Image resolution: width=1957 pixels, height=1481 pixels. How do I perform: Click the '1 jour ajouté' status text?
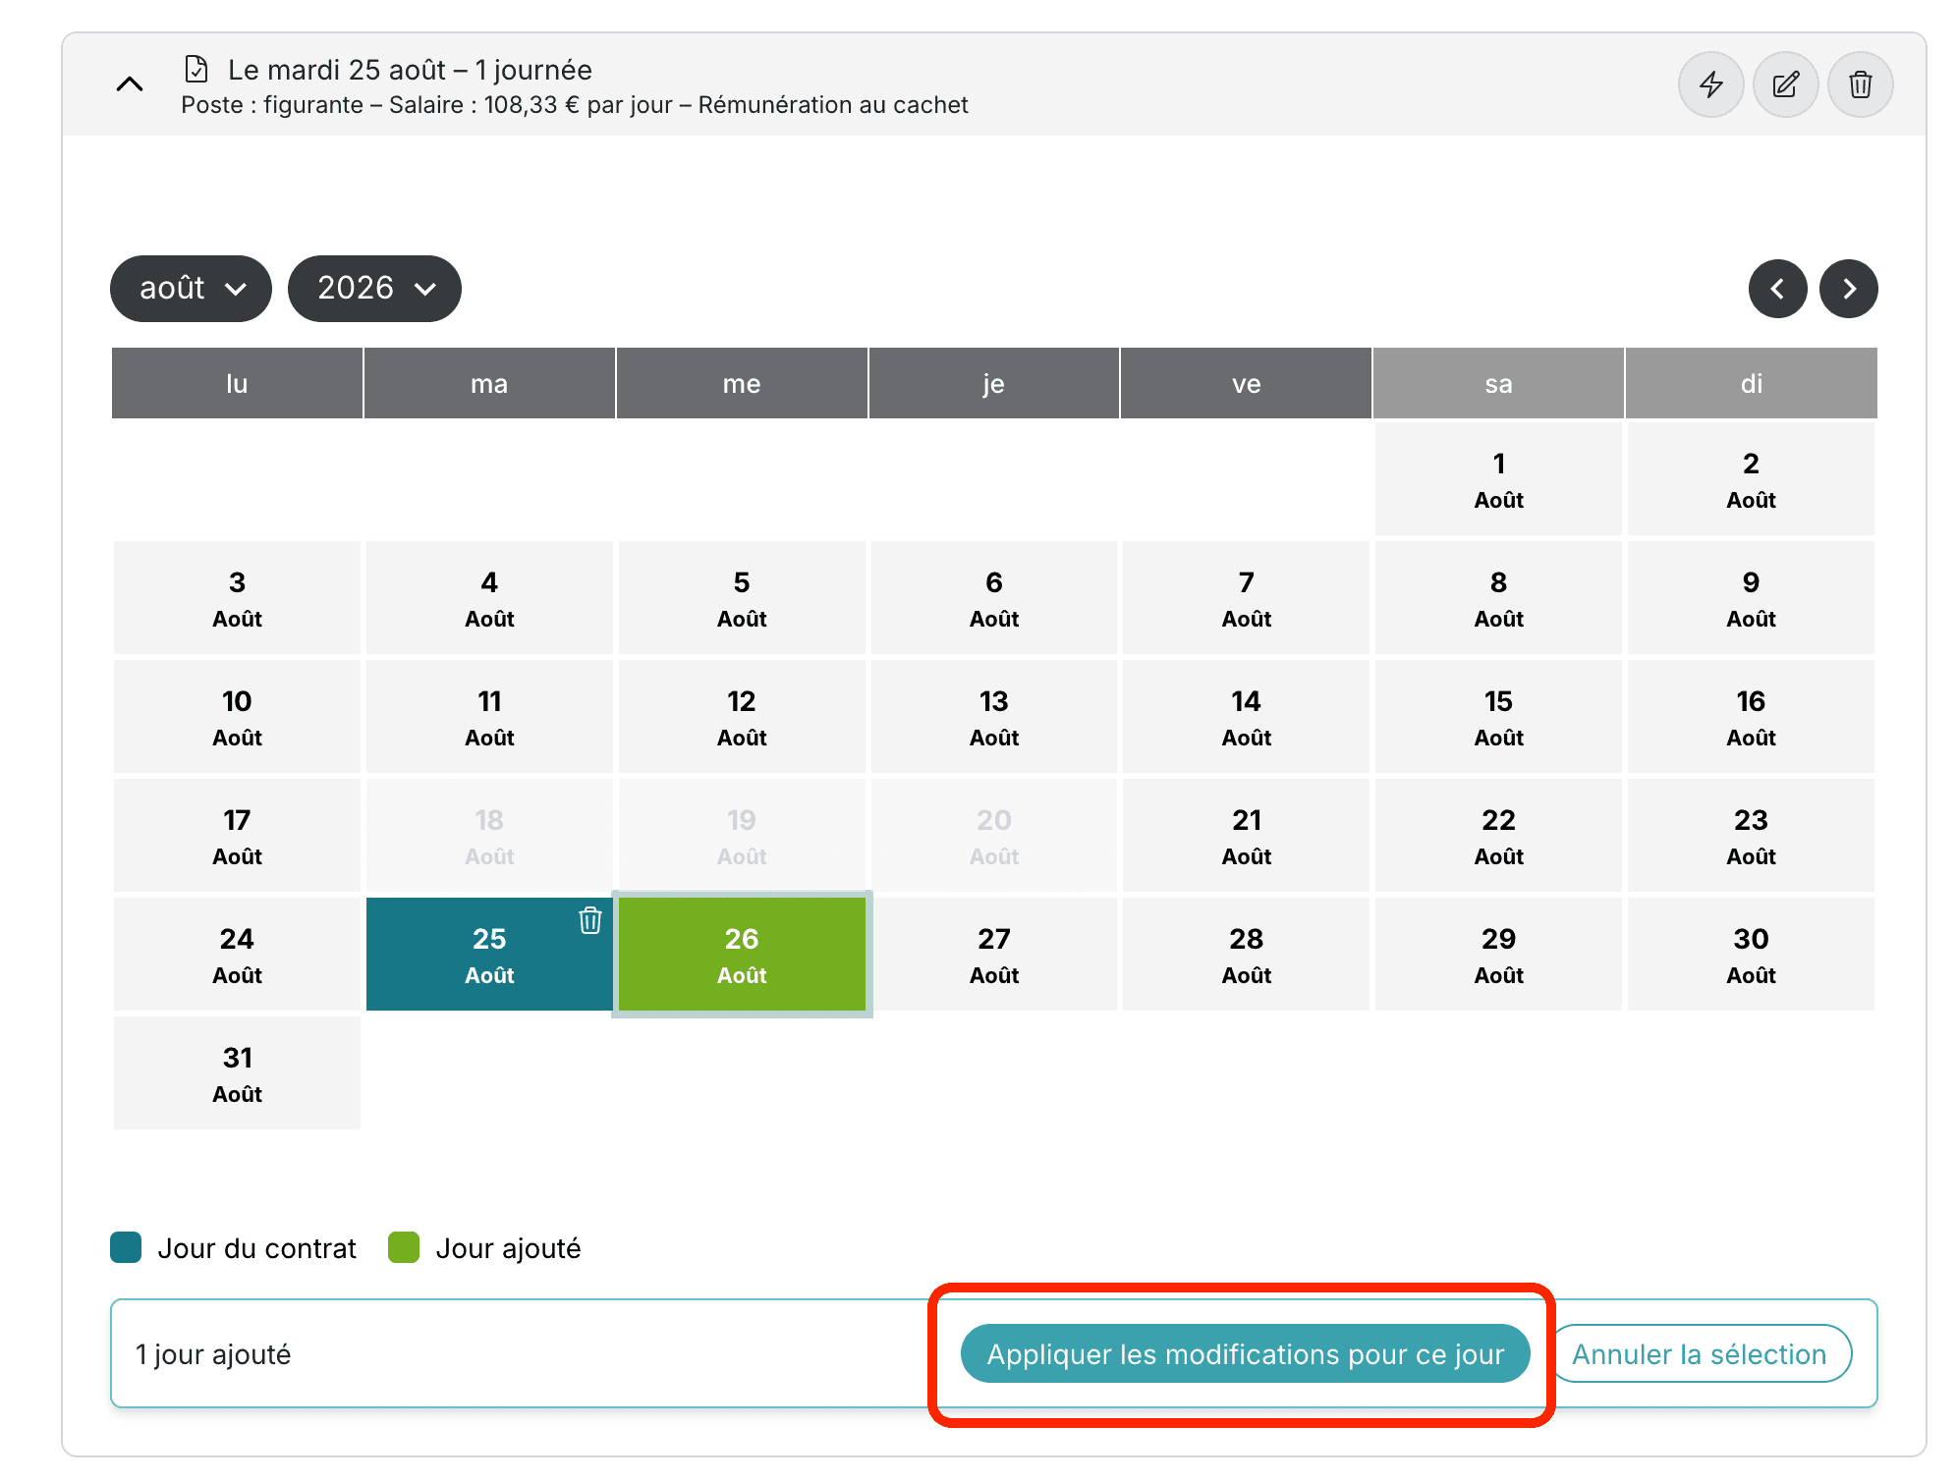(213, 1354)
